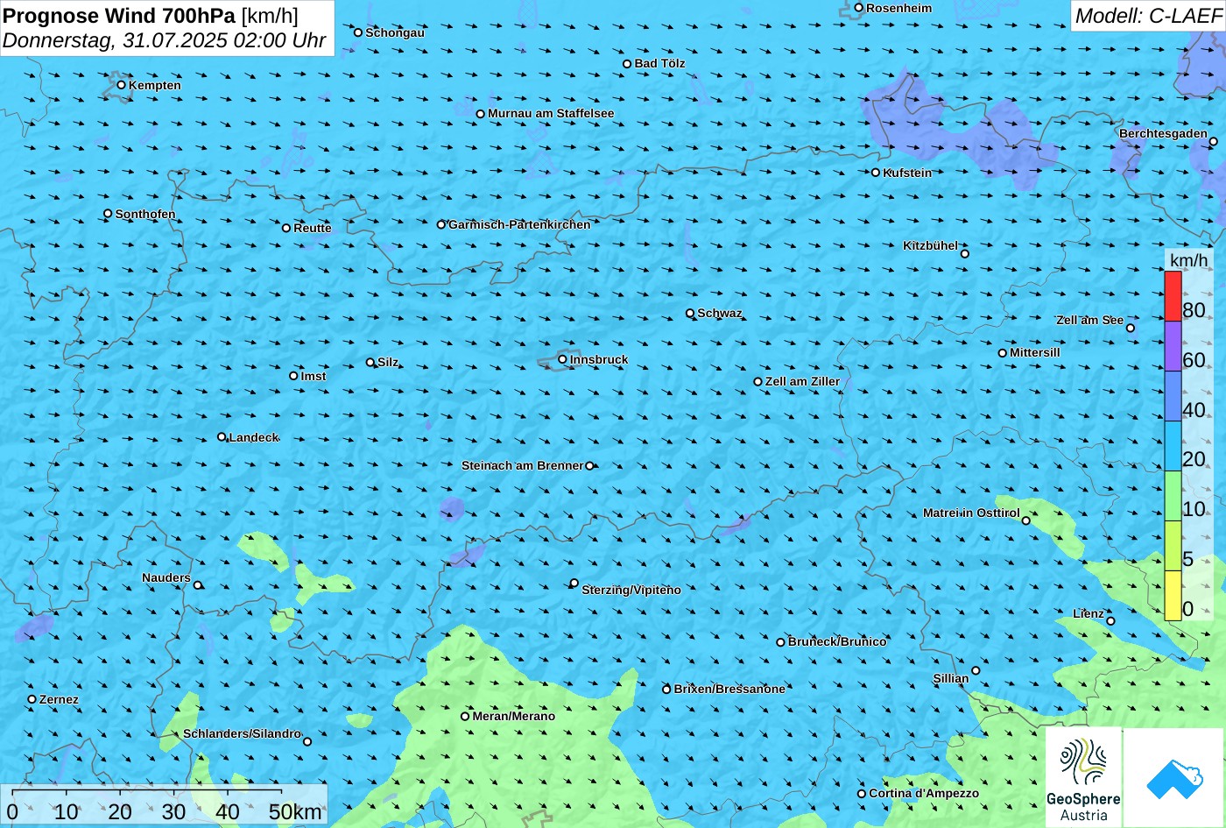
Task: Click the Bruneck/Brunico marker dot
Action: click(780, 642)
